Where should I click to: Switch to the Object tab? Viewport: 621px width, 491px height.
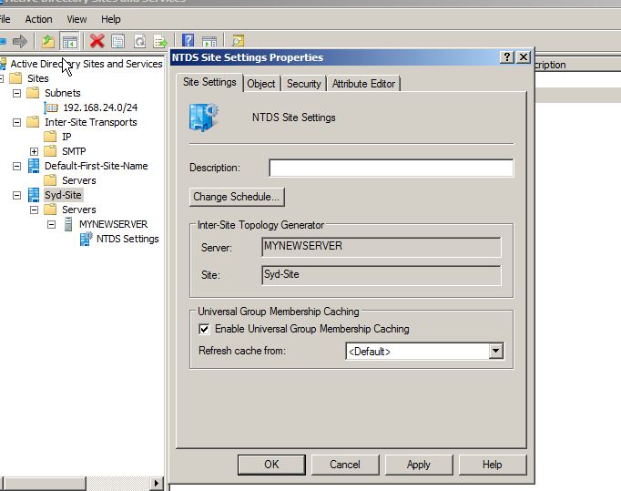pos(261,84)
